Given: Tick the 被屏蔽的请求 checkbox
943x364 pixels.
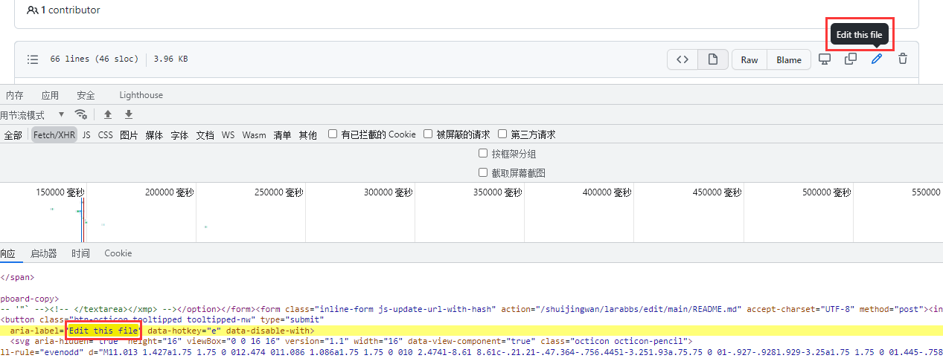Looking at the screenshot, I should (x=428, y=134).
